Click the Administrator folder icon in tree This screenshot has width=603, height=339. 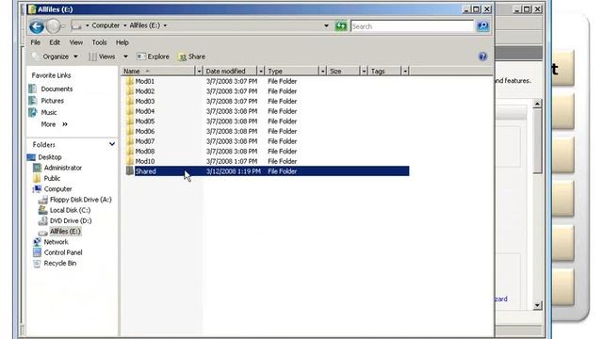[37, 168]
